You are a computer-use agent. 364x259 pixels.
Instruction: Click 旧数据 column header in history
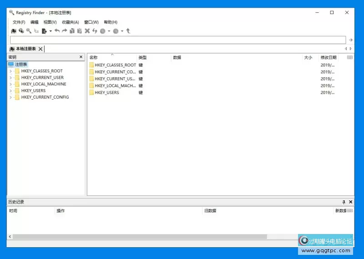[x=268, y=210]
